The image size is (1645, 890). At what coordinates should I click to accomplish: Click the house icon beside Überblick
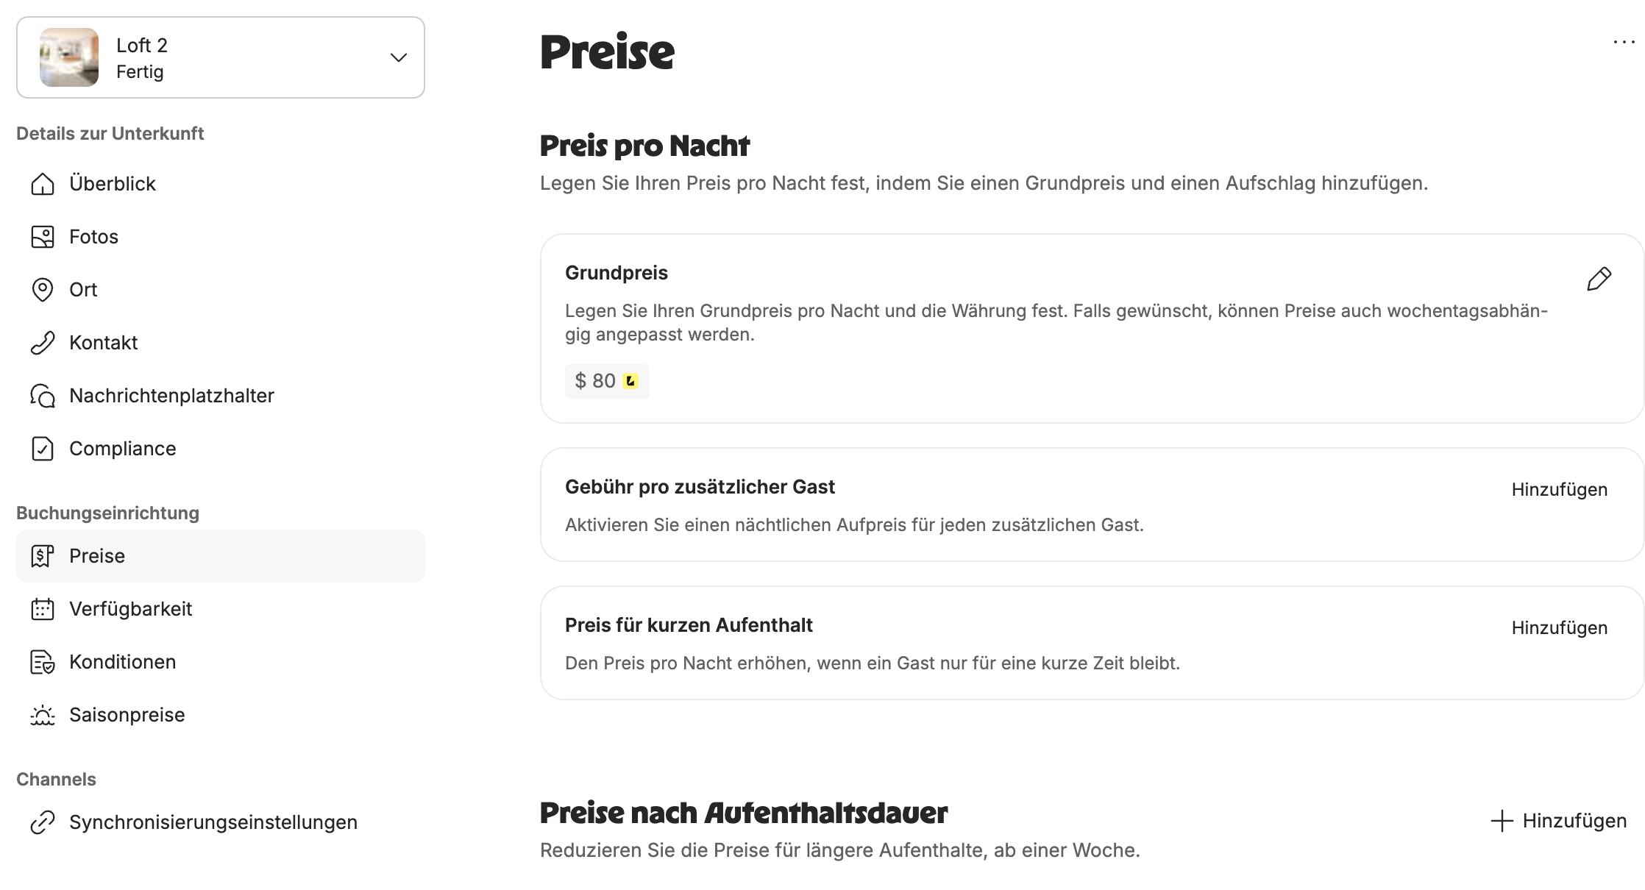click(x=43, y=184)
